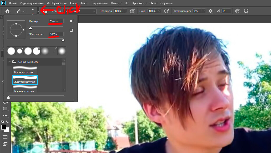Image resolution: width=271 pixels, height=153 pixels.
Task: Open the Brush tool preset picker arrow
Action: click(x=24, y=11)
